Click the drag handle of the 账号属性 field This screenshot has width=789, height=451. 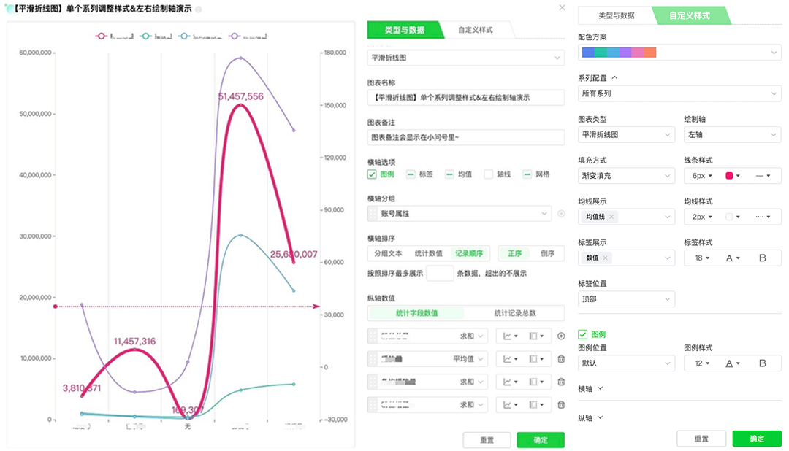pos(373,214)
